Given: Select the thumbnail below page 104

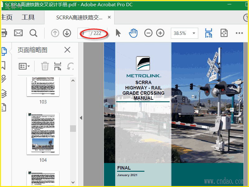Looking at the screenshot, I should point(43,178).
